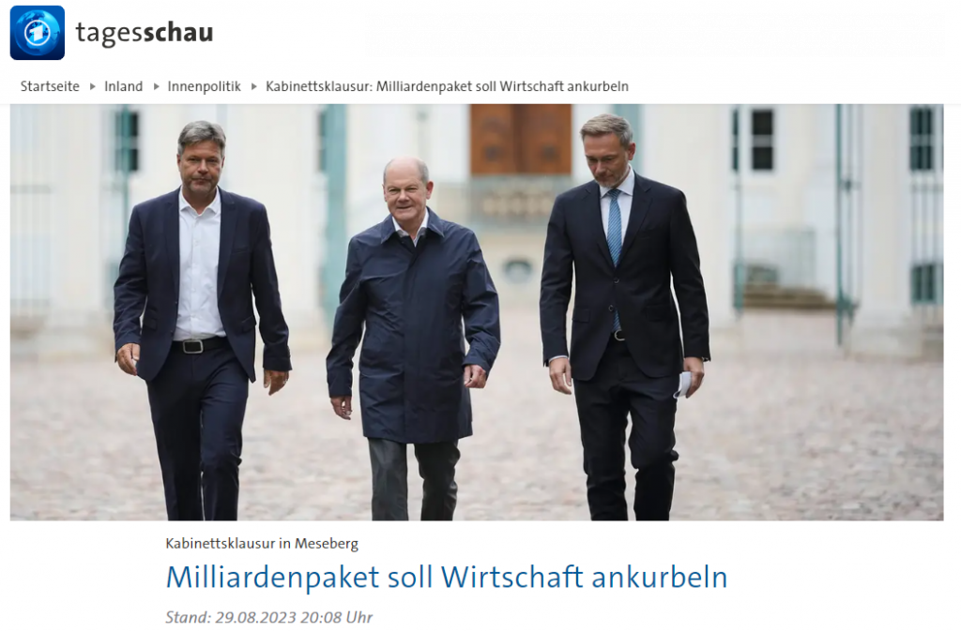
Task: Click the word Wirtschaft in the headline
Action: (511, 577)
